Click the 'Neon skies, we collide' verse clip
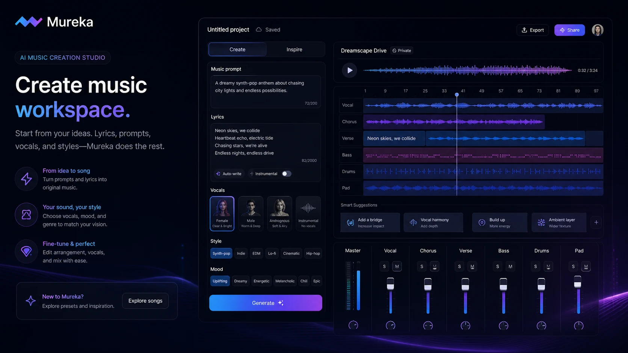Viewport: 628px width, 353px height. (394, 138)
